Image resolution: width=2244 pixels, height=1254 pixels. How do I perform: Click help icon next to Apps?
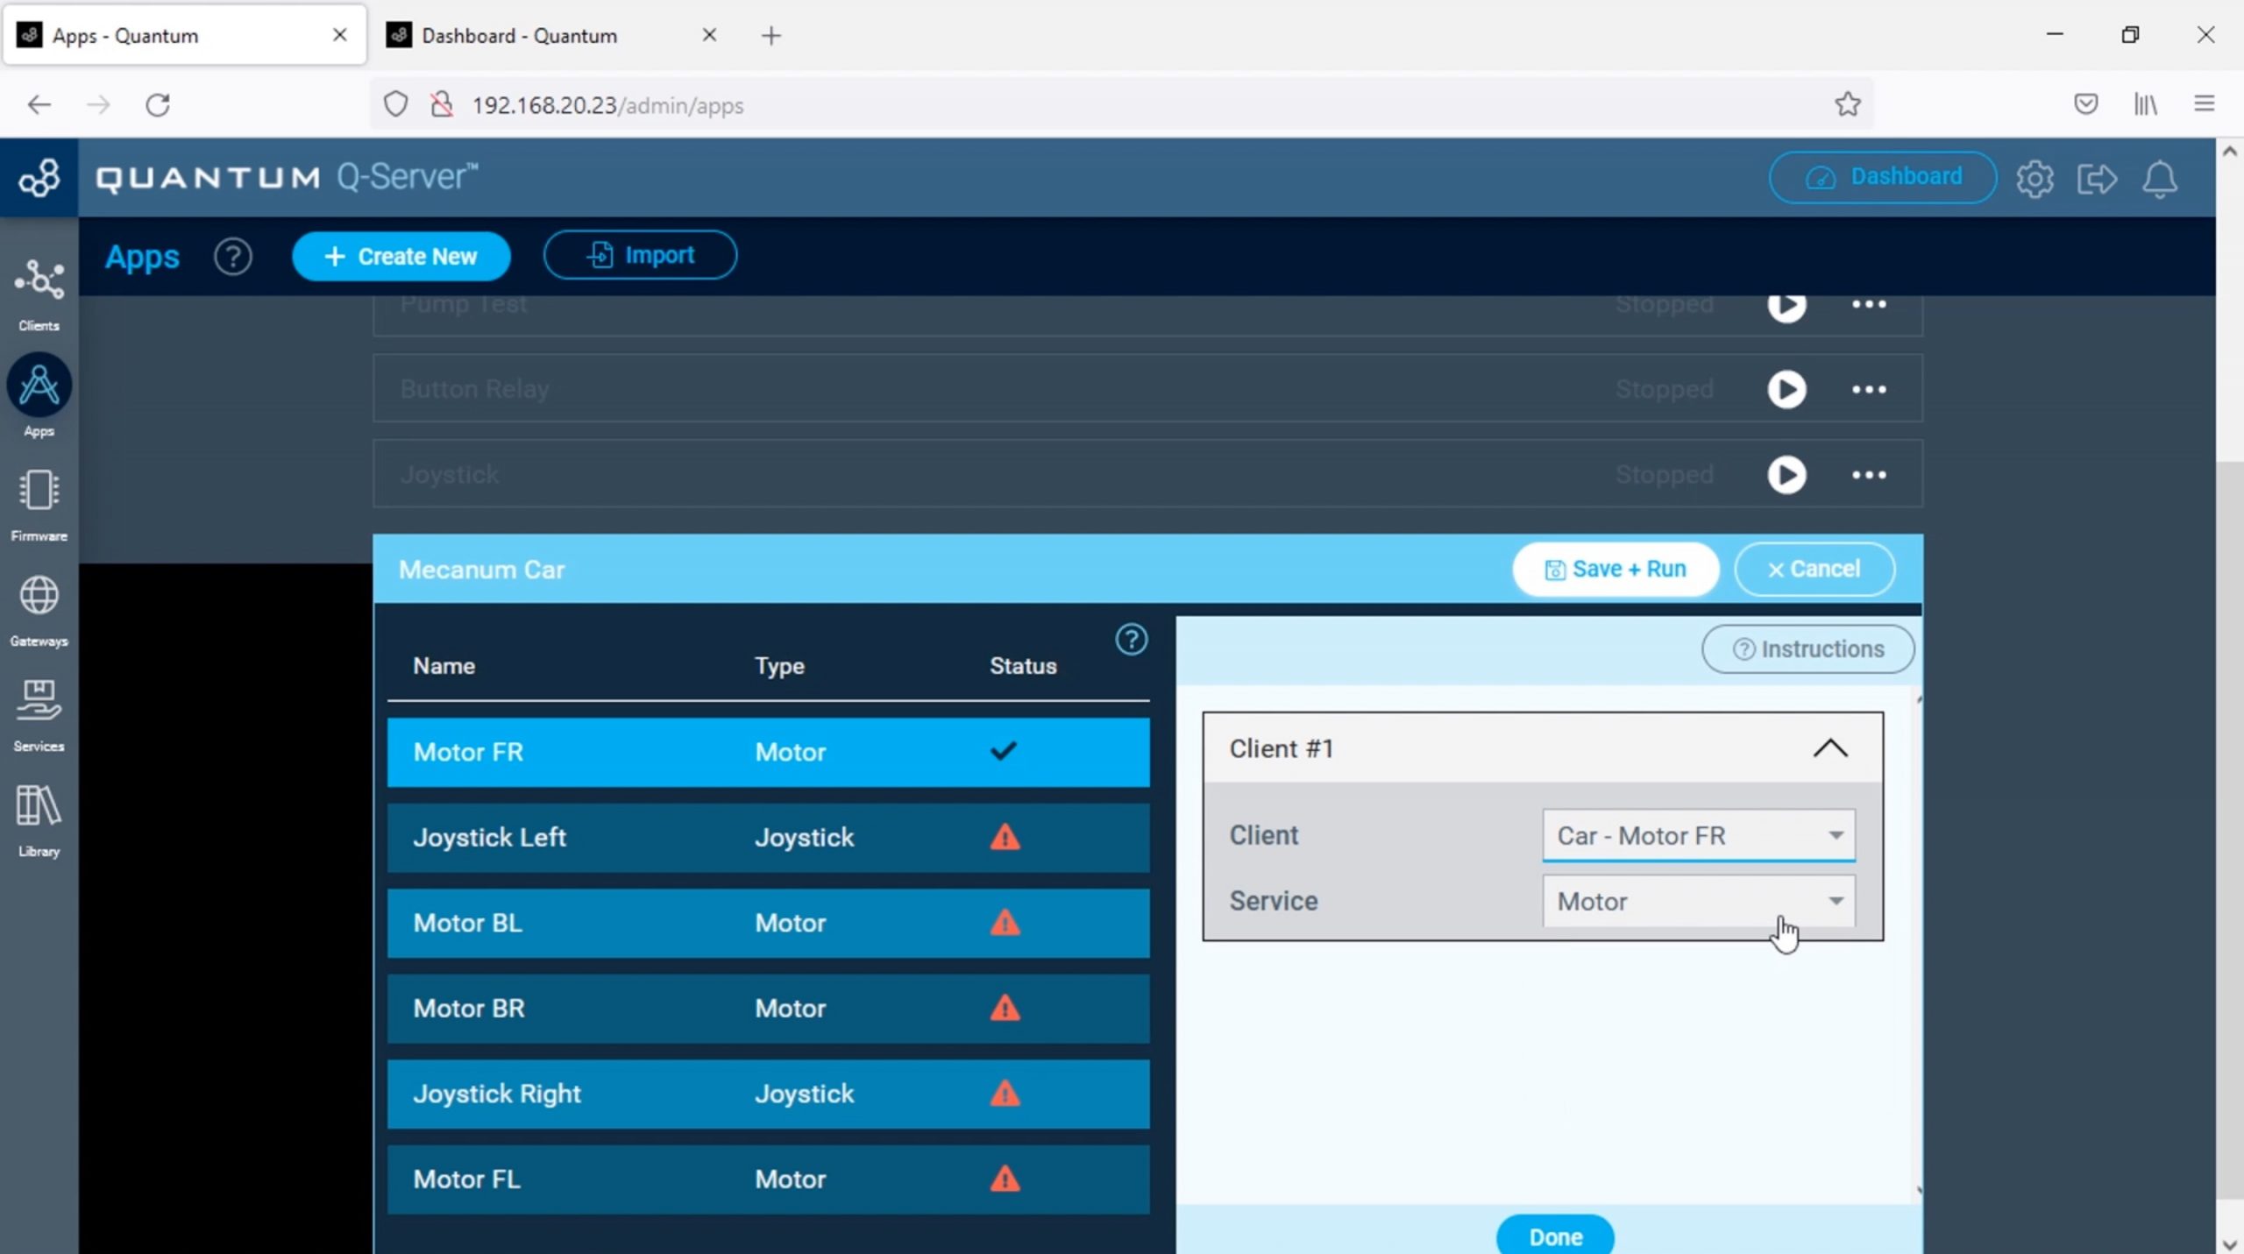[x=233, y=257]
